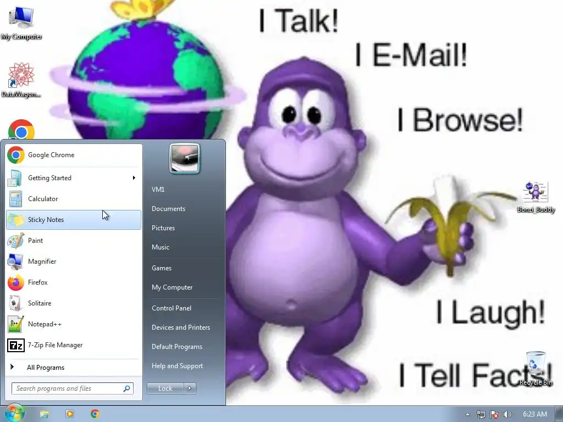Open Devices and Printers

point(180,327)
